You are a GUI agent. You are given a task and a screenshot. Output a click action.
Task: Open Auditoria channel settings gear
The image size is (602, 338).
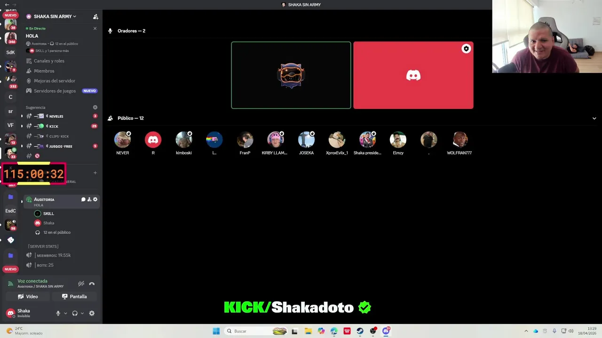[95, 200]
